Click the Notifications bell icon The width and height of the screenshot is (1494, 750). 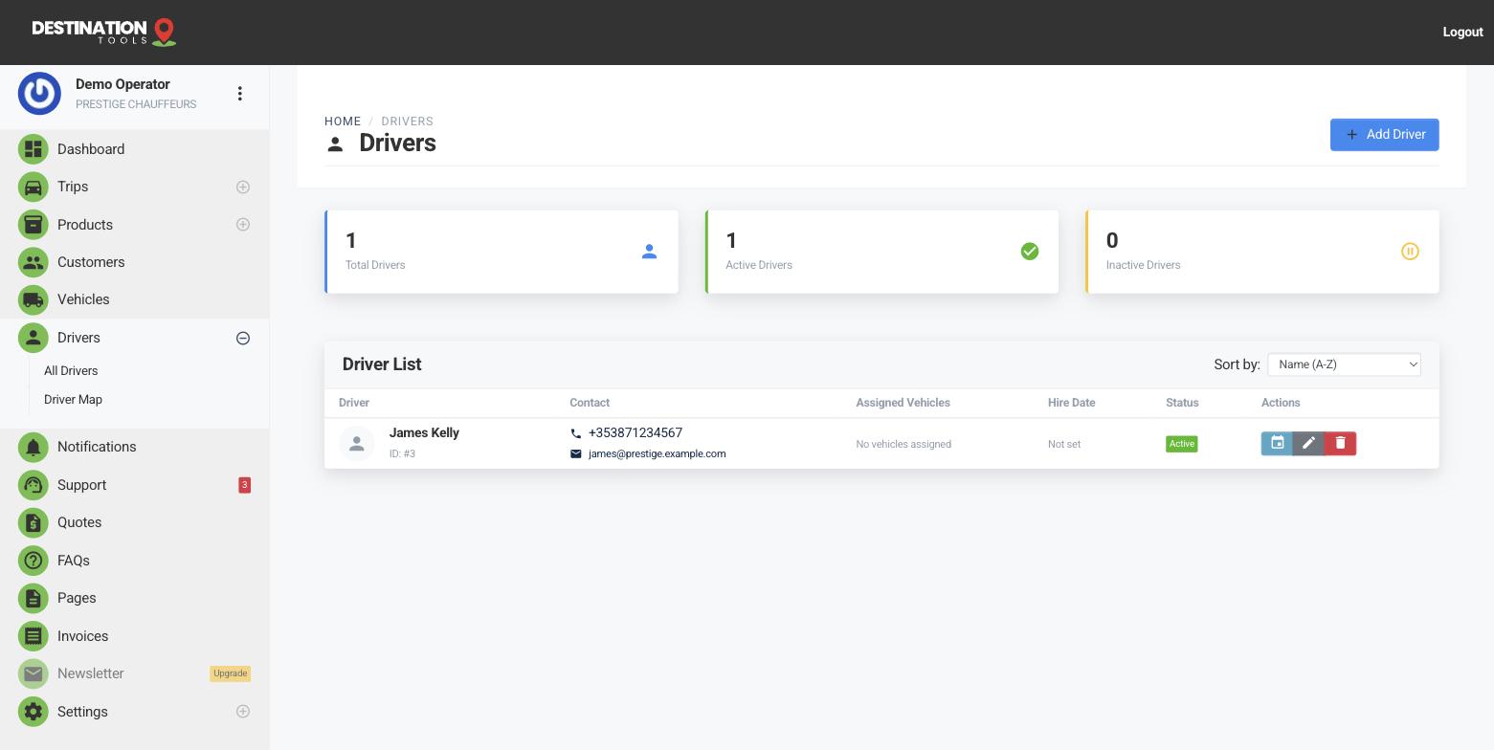tap(33, 447)
